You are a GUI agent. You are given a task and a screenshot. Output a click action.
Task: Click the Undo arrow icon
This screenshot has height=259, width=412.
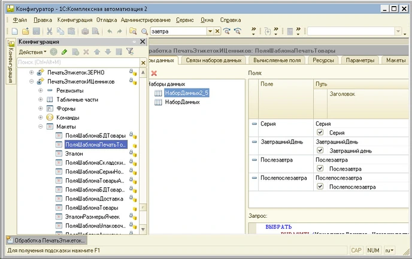pos(110,31)
